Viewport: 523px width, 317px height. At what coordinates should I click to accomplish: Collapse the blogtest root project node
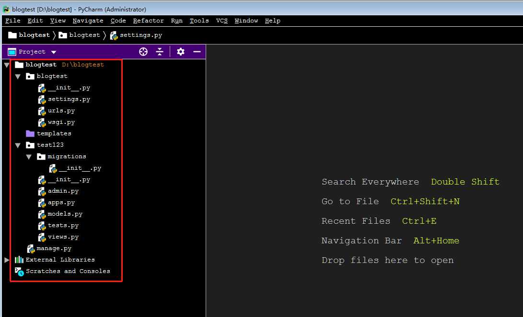(x=7, y=65)
